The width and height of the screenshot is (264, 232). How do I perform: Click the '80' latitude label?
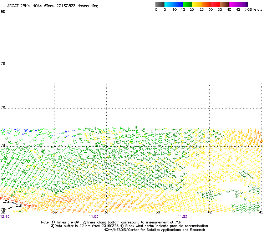[3, 12]
